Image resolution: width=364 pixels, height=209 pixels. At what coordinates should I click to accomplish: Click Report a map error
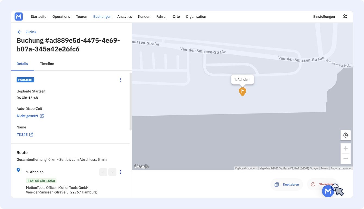pyautogui.click(x=341, y=168)
